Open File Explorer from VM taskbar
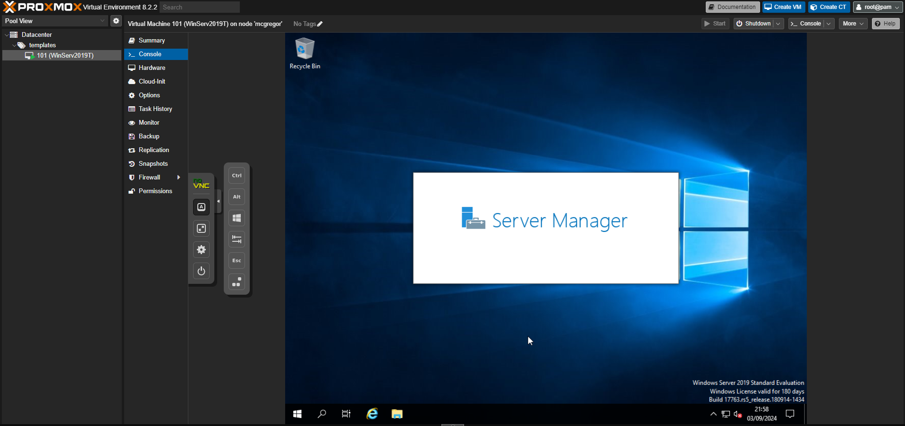The width and height of the screenshot is (905, 426). coord(397,414)
